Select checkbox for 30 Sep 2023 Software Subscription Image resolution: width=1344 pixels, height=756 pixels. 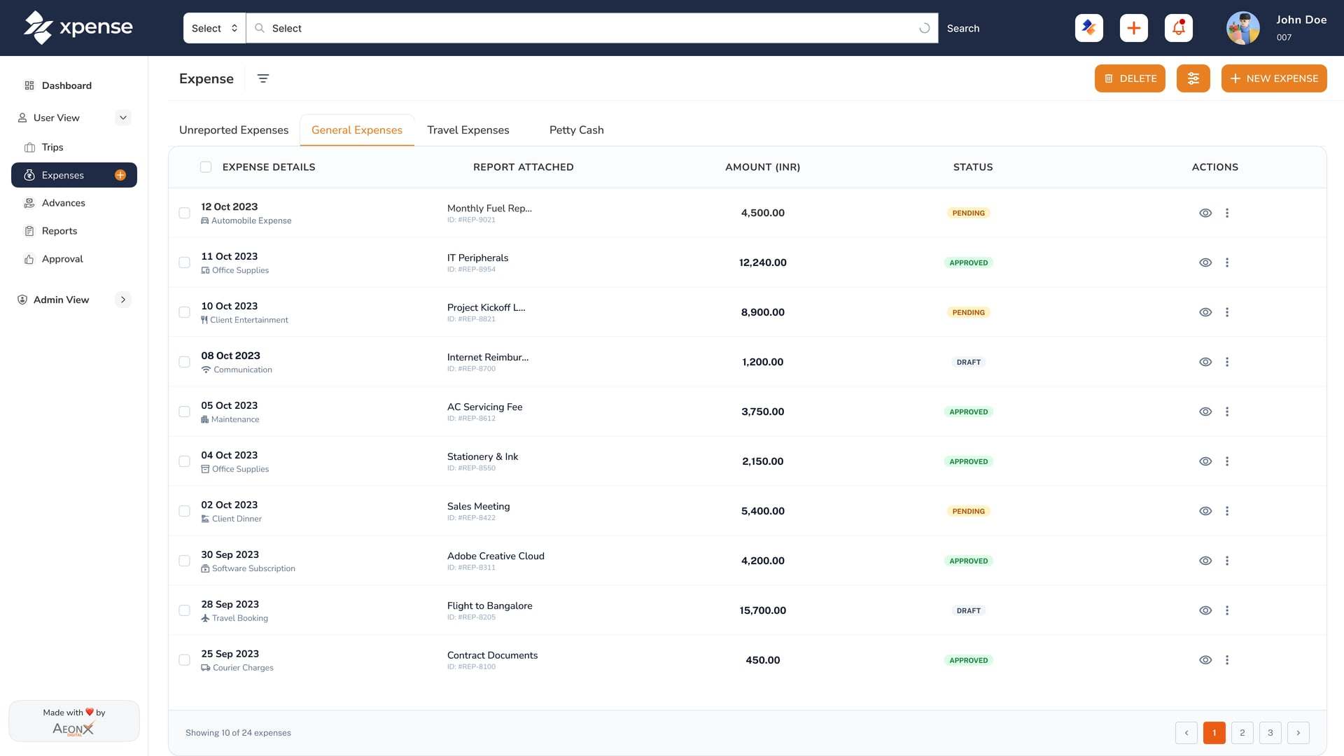(184, 561)
